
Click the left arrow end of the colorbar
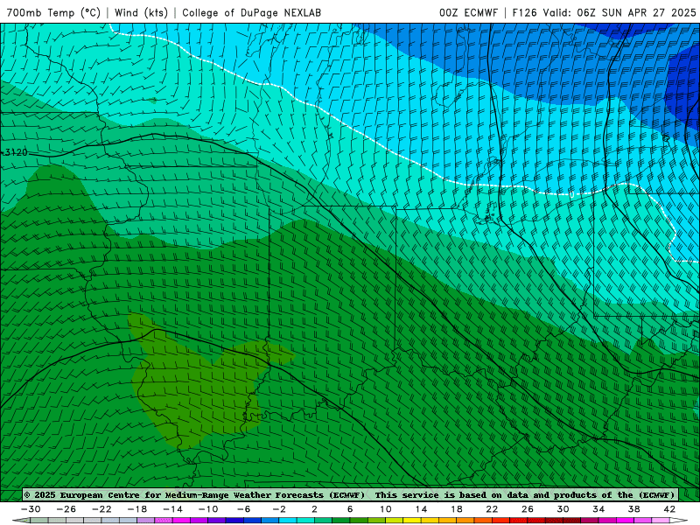click(x=21, y=521)
